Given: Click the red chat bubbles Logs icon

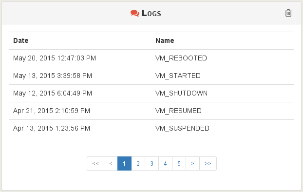Looking at the screenshot, I should click(134, 13).
